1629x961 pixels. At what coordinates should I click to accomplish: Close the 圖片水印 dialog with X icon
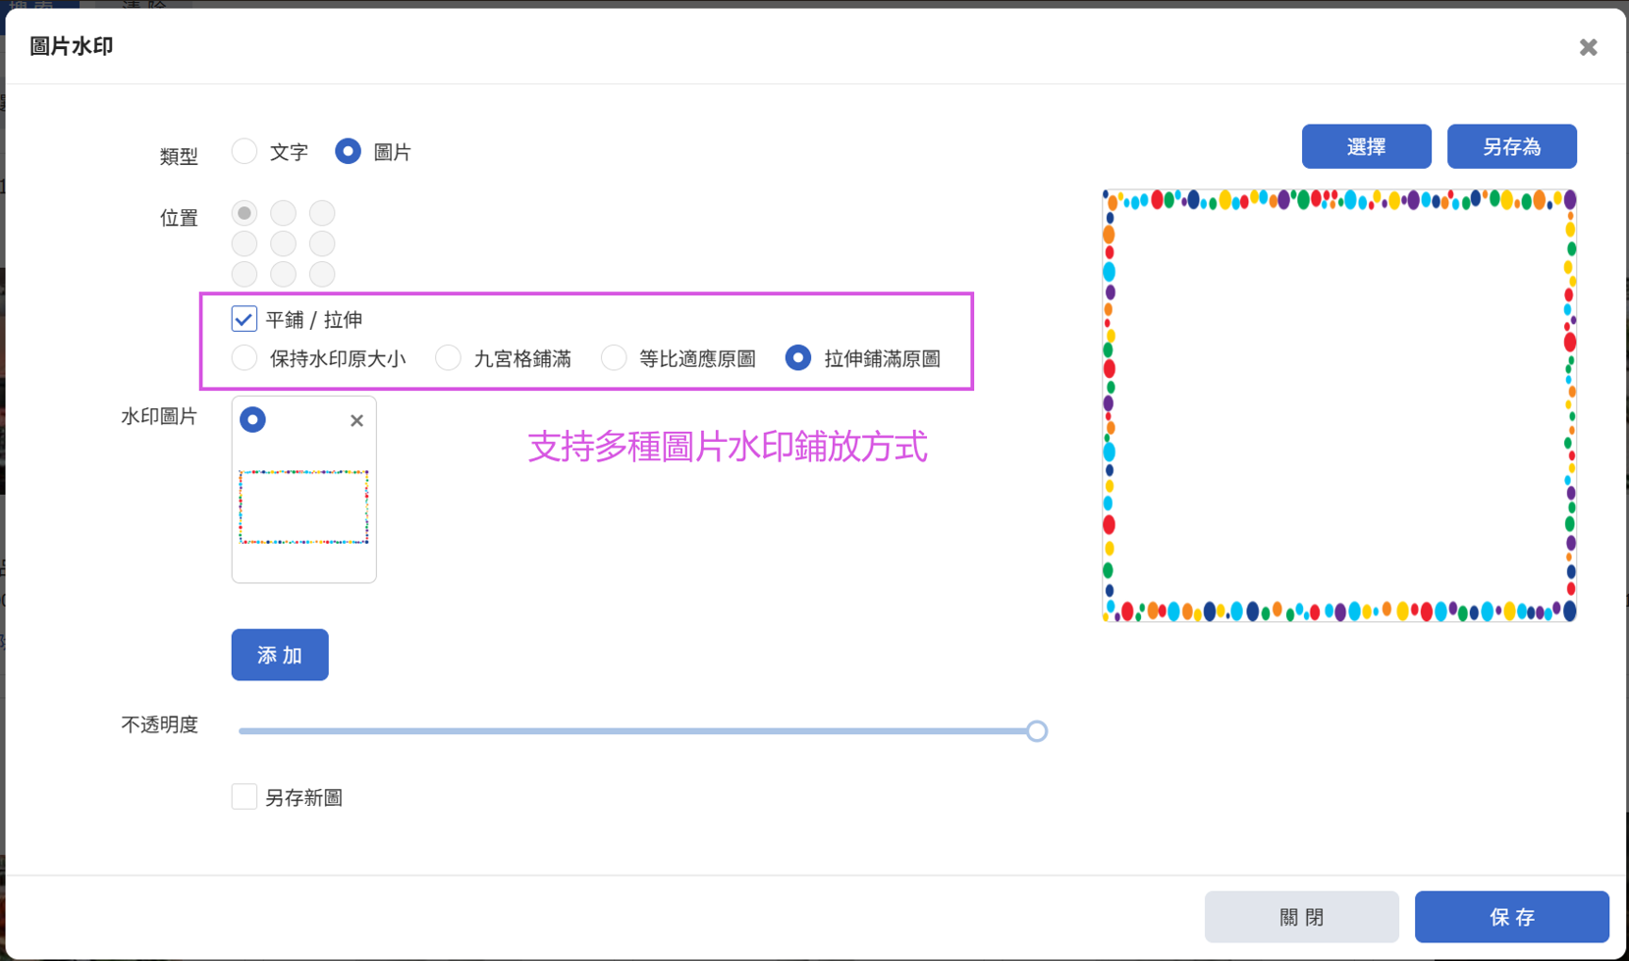pyautogui.click(x=1588, y=47)
